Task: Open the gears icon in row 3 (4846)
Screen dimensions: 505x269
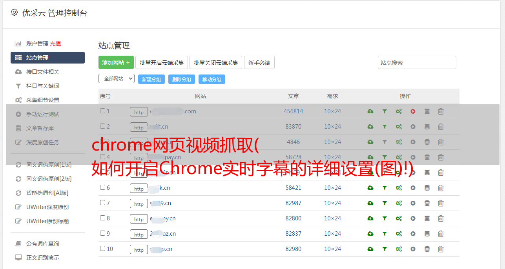Action: (x=399, y=142)
